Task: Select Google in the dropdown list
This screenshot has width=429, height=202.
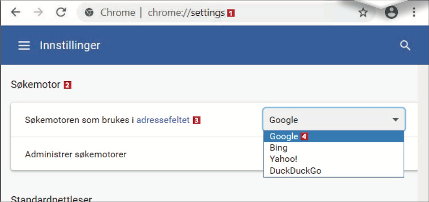Action: tap(284, 136)
